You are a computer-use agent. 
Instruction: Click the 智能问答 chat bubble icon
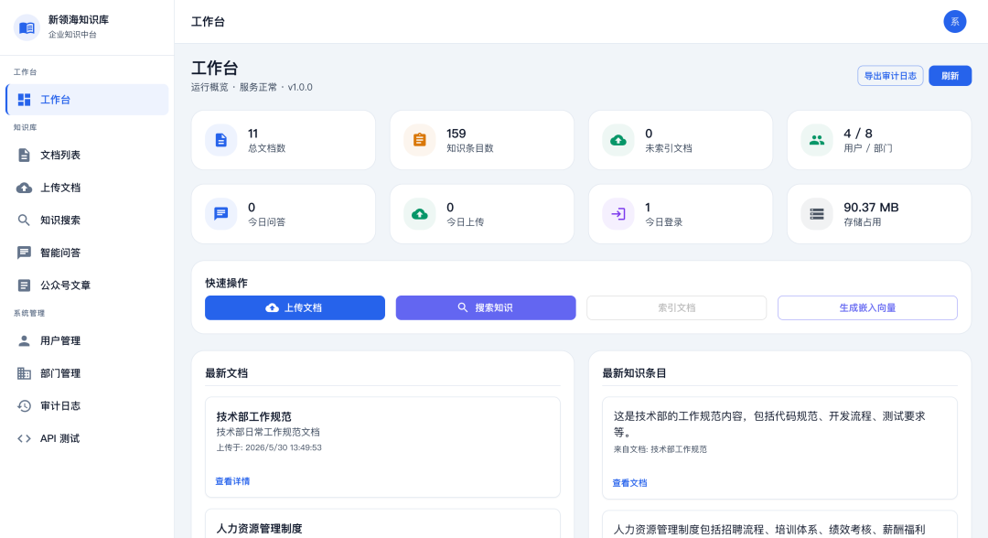pyautogui.click(x=24, y=253)
